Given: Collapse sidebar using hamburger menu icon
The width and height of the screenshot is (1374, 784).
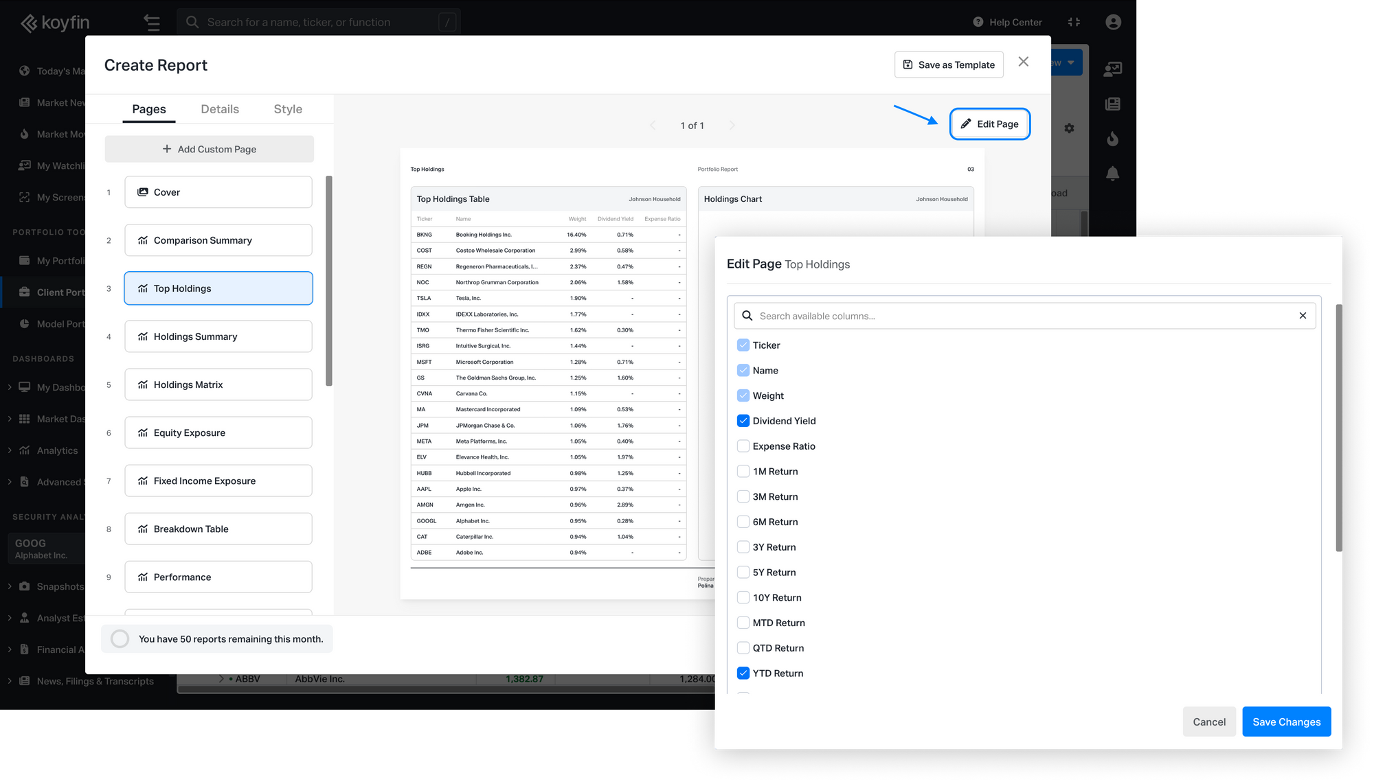Looking at the screenshot, I should pos(152,23).
